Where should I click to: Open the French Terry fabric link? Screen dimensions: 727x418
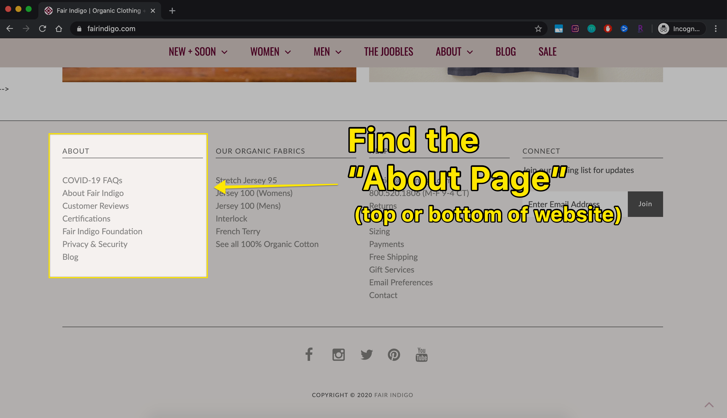click(238, 231)
